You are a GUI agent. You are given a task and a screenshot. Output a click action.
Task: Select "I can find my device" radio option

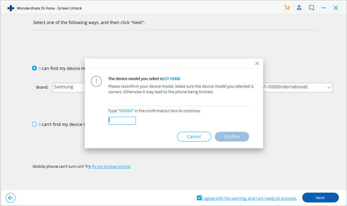pos(34,68)
